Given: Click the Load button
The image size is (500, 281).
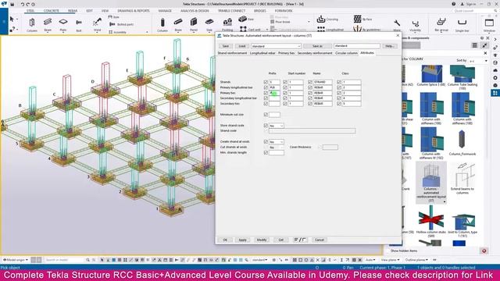Looking at the screenshot, I should (241, 46).
